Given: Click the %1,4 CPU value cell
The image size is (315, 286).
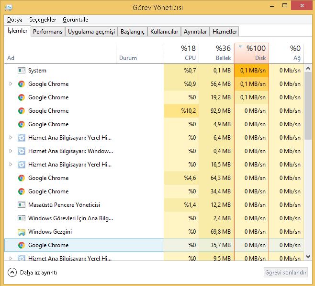Looking at the screenshot, I should point(181,205).
